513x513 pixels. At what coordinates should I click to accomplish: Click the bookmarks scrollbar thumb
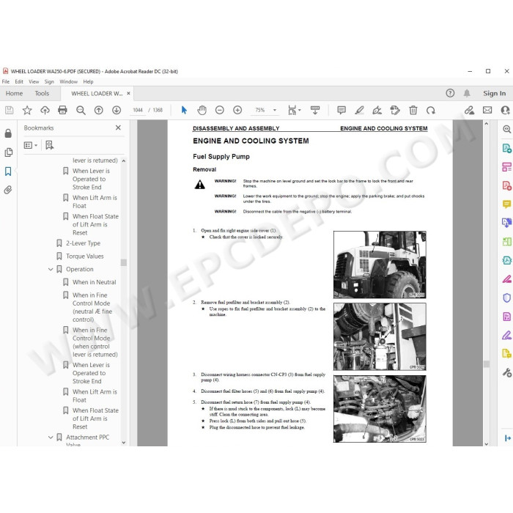(x=124, y=262)
